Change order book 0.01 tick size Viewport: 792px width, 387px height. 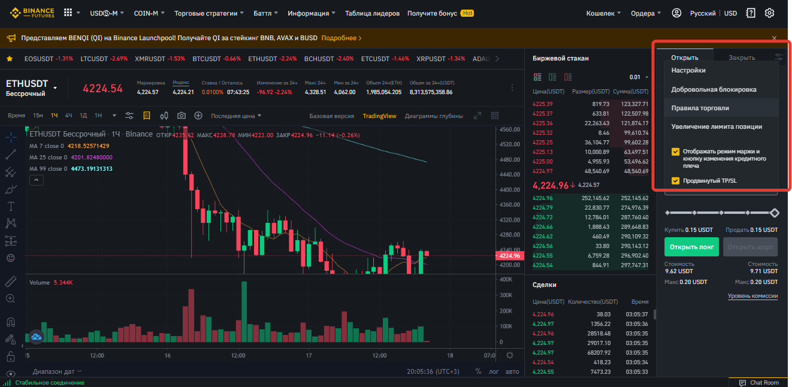(x=639, y=77)
